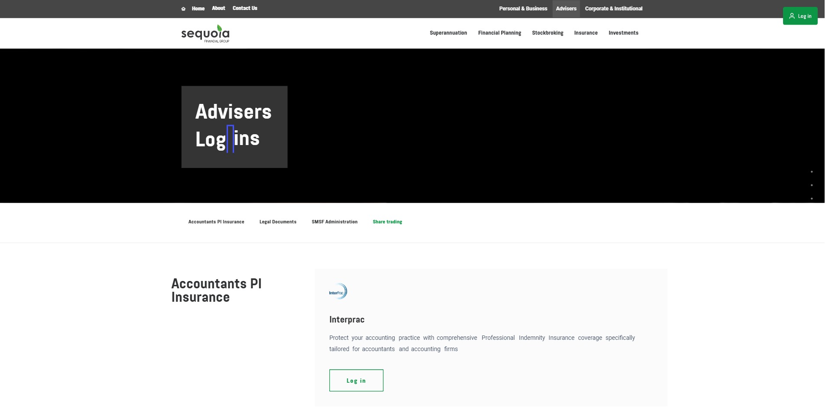
Task: Jump to SMSF Administration section
Action: (x=335, y=222)
